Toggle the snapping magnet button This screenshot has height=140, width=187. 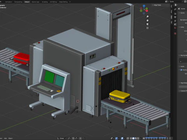tap(73, 138)
